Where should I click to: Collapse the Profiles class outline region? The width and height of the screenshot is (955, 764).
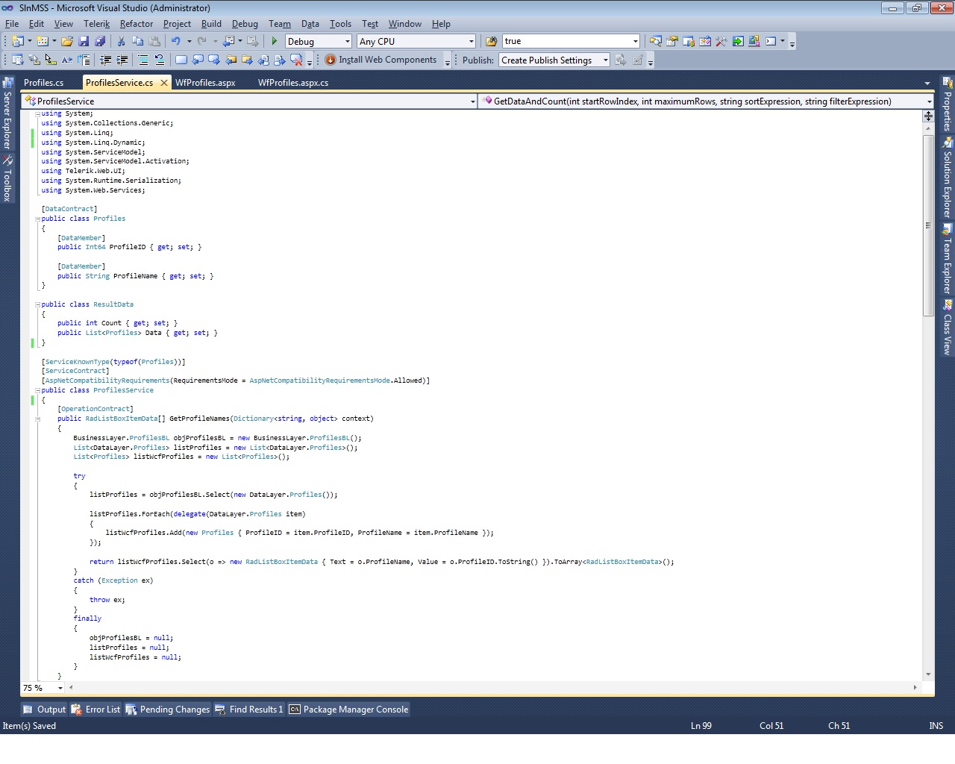pyautogui.click(x=37, y=219)
